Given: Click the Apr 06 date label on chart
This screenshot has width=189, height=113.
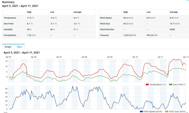Looking at the screenshot, I should pyautogui.click(x=34, y=57).
